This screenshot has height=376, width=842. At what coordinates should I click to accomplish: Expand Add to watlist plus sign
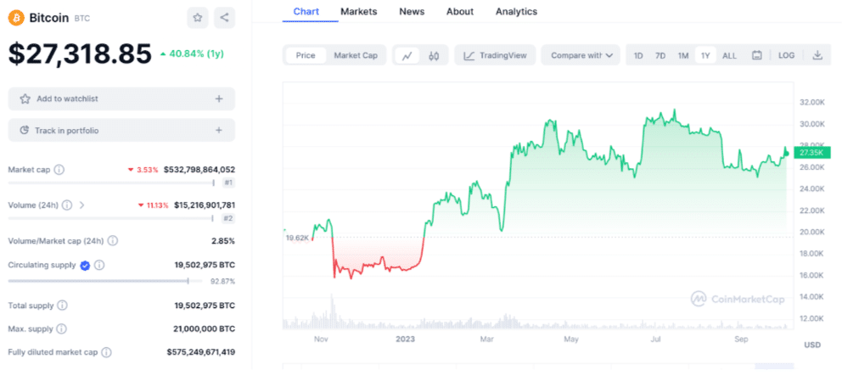219,98
